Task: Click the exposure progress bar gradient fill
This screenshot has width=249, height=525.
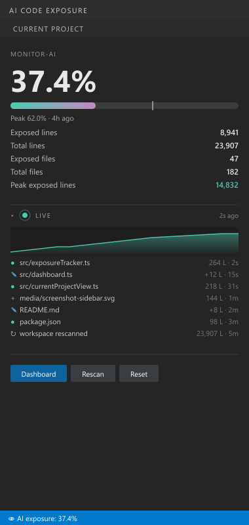Action: (53, 106)
